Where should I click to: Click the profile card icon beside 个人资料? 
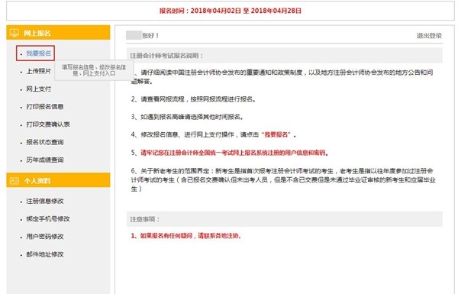coord(15,181)
